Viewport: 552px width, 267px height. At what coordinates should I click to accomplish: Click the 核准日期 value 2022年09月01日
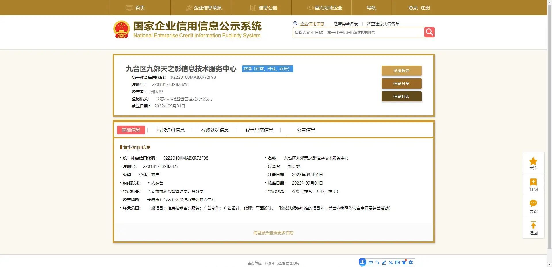(x=307, y=183)
